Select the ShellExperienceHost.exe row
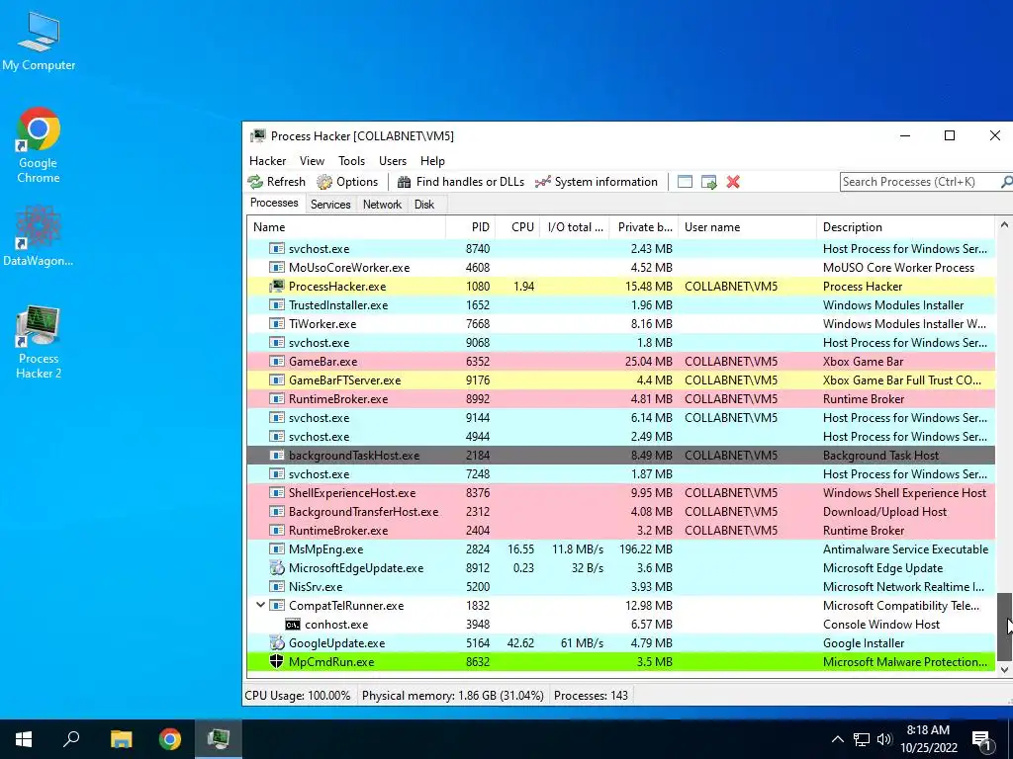 [621, 492]
